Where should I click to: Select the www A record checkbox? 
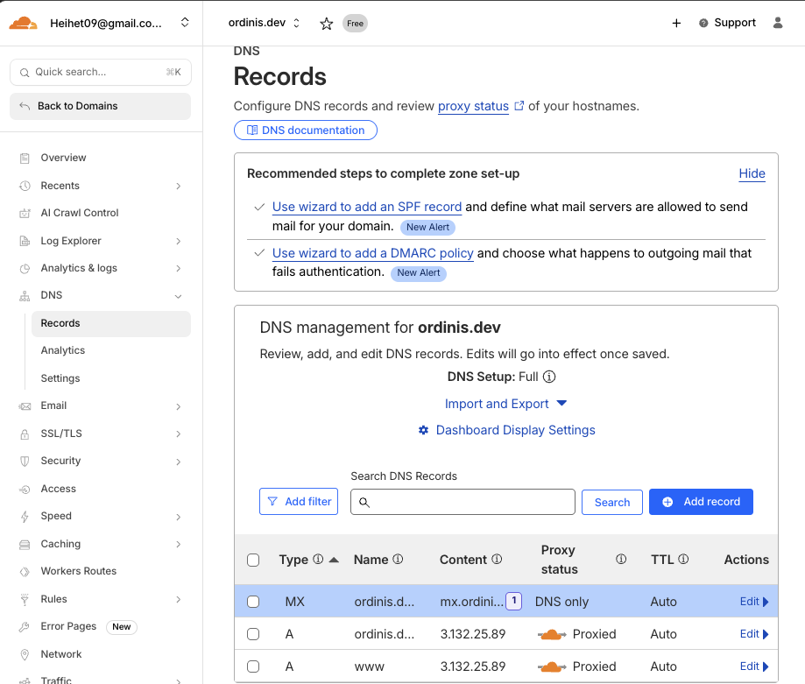click(253, 666)
